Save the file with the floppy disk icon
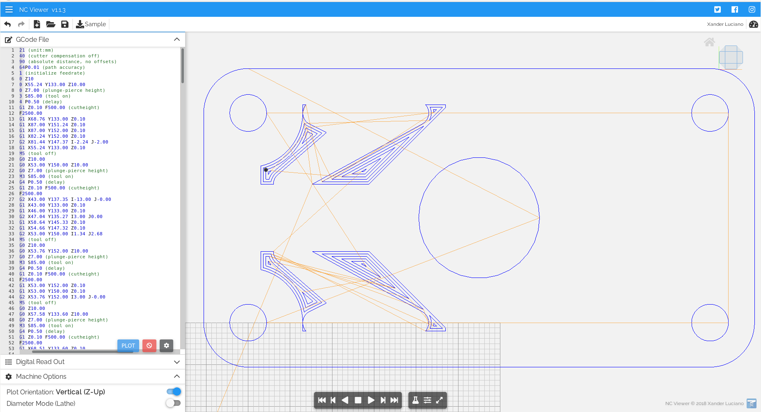This screenshot has width=761, height=412. (65, 24)
